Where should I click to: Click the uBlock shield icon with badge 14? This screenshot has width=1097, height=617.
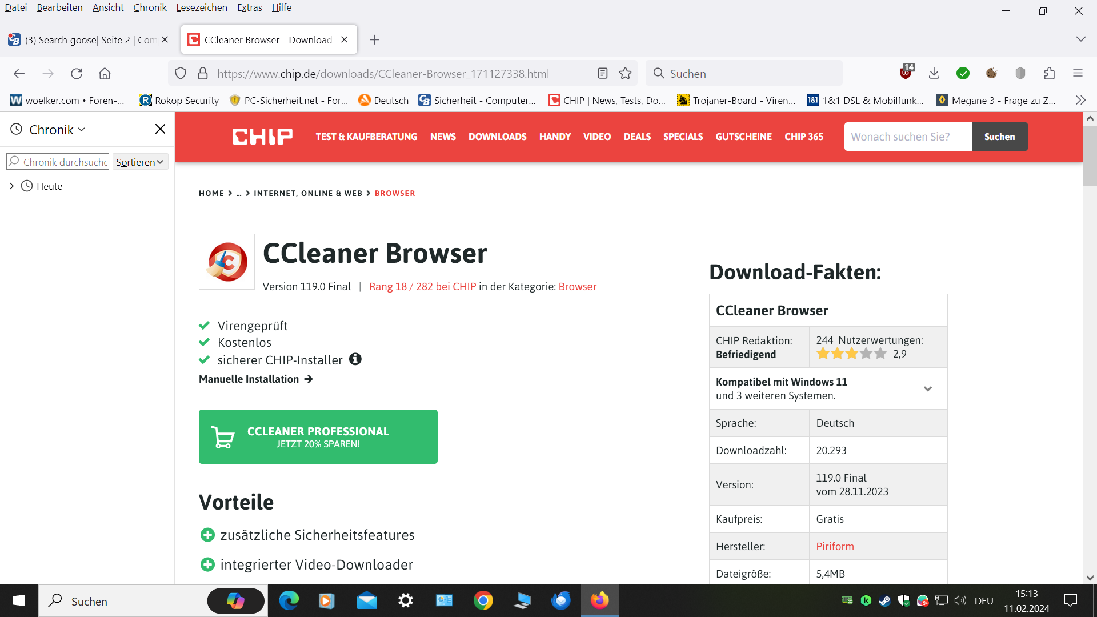tap(906, 72)
